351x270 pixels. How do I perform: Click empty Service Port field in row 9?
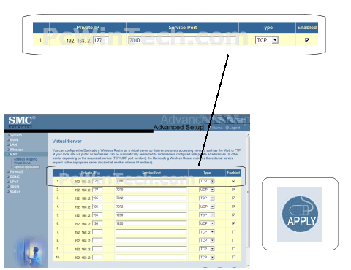coord(151,249)
